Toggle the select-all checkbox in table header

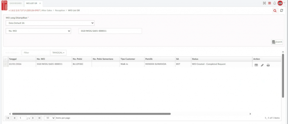pos(5,59)
